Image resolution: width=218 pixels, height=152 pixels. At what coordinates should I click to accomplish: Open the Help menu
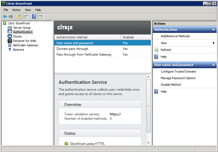[38, 10]
